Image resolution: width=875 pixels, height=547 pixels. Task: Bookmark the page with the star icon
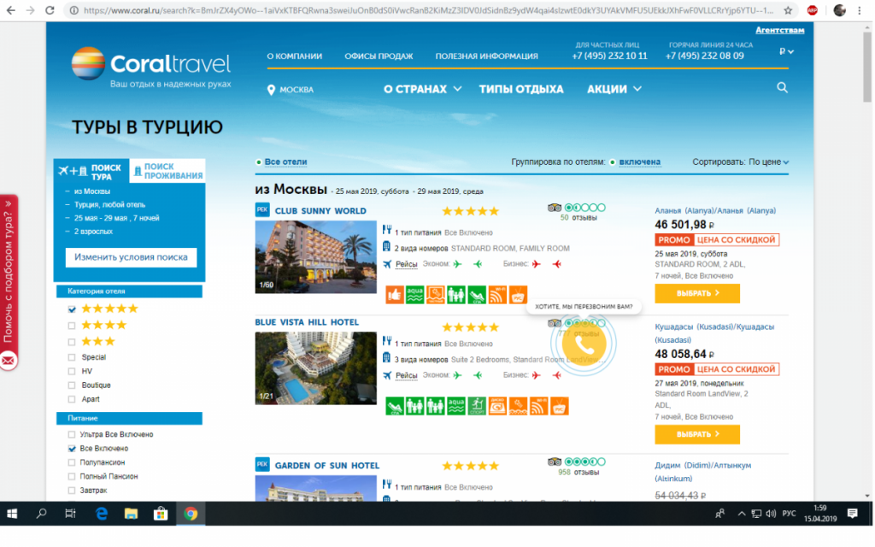coord(787,10)
